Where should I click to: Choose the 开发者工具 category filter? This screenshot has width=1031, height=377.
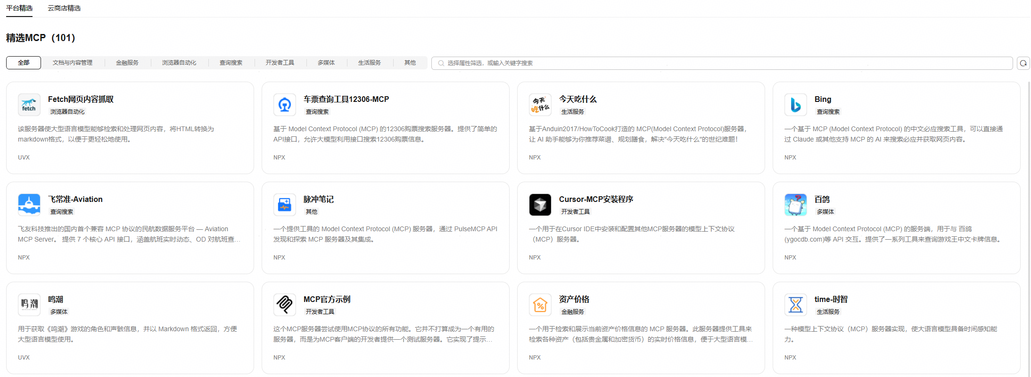280,63
